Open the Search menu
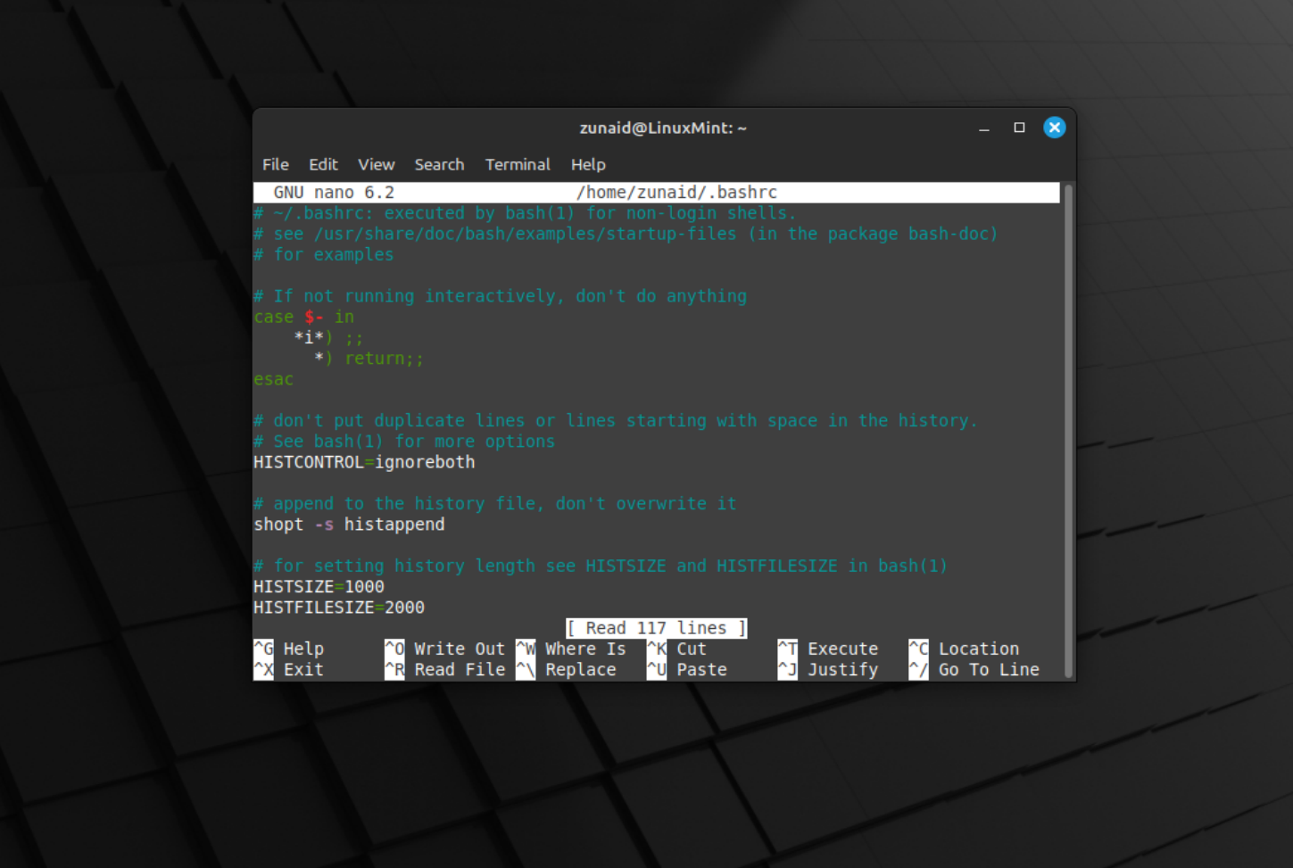The width and height of the screenshot is (1293, 868). pos(439,164)
